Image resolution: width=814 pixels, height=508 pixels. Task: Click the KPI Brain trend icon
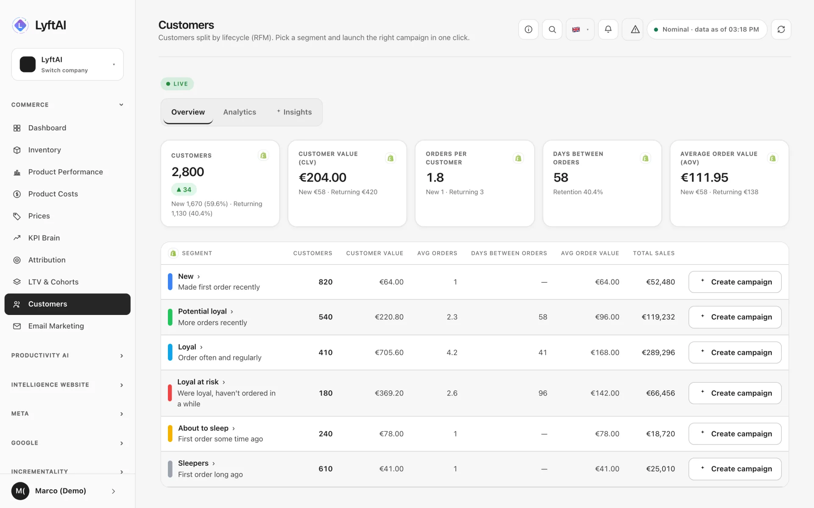[x=17, y=238]
